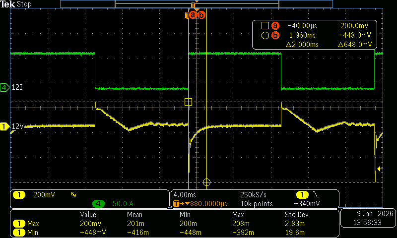The image size is (397, 238).
Task: Click the trigger level arrow on right edge
Action: 380,169
